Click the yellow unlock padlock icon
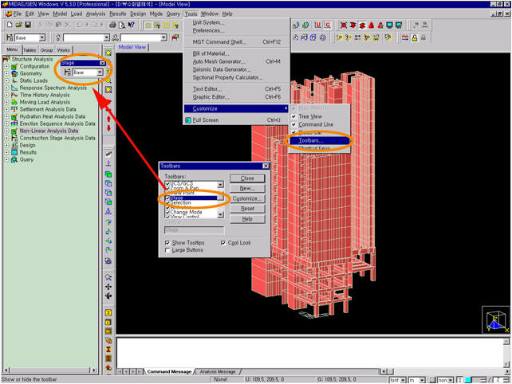Viewport: 512px width, 384px height. pyautogui.click(x=415, y=38)
